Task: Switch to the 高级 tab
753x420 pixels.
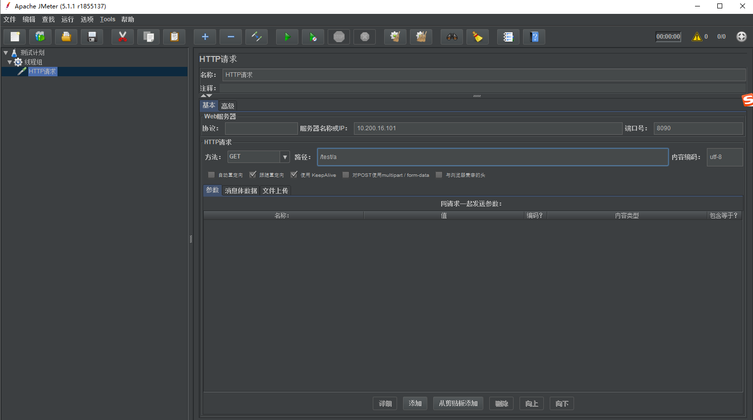Action: 228,106
